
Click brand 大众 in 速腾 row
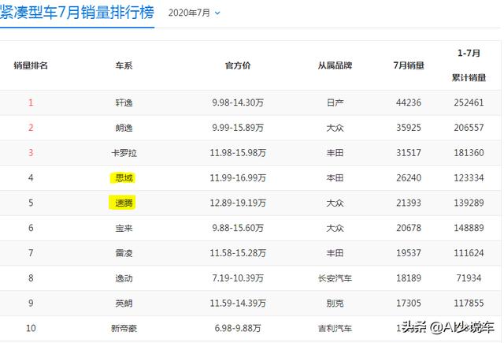coord(335,203)
